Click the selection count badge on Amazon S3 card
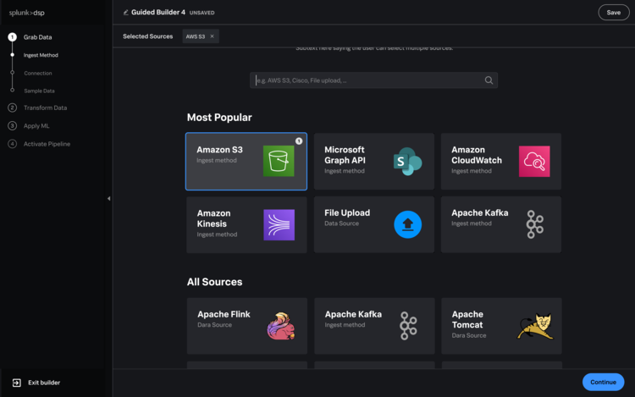Image resolution: width=635 pixels, height=397 pixels. [299, 141]
